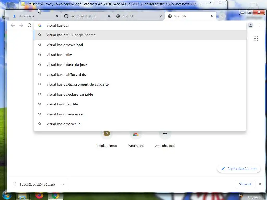Click the forward navigation arrow

pyautogui.click(x=21, y=25)
